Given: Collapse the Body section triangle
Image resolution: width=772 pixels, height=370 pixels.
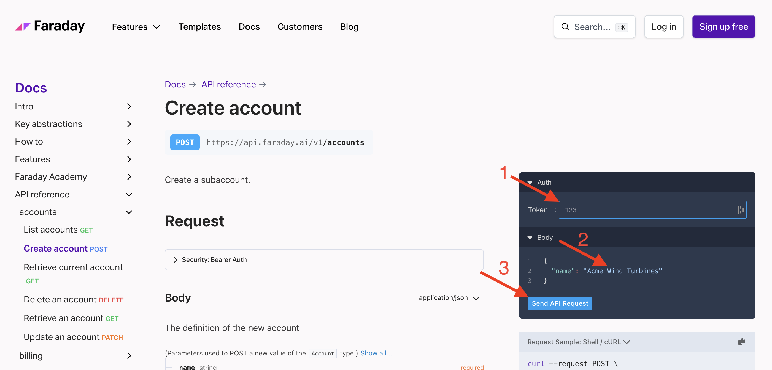Looking at the screenshot, I should [x=530, y=238].
